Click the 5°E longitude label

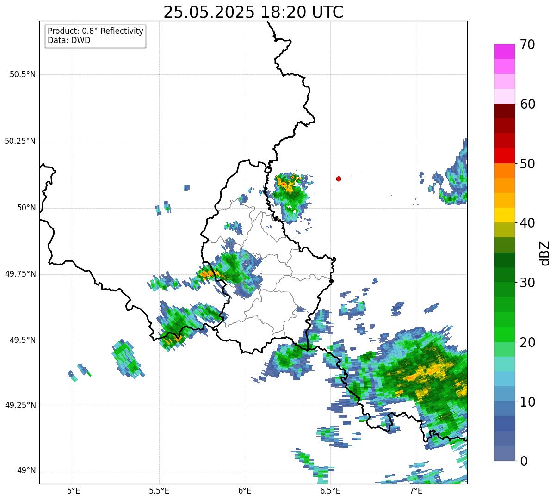pyautogui.click(x=74, y=490)
